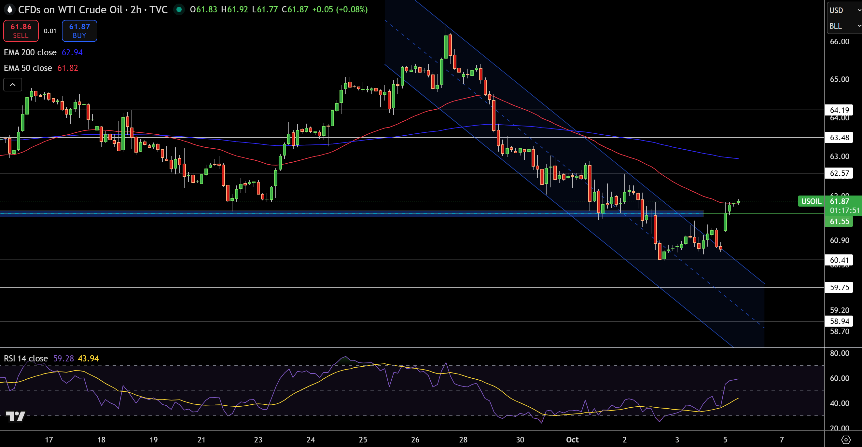Click the 64.19 horizontal line price label
862x447 pixels.
pyautogui.click(x=840, y=110)
